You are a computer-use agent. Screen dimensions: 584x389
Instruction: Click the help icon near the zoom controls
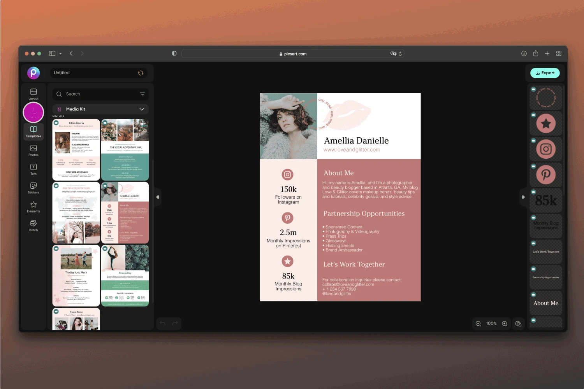tap(518, 323)
